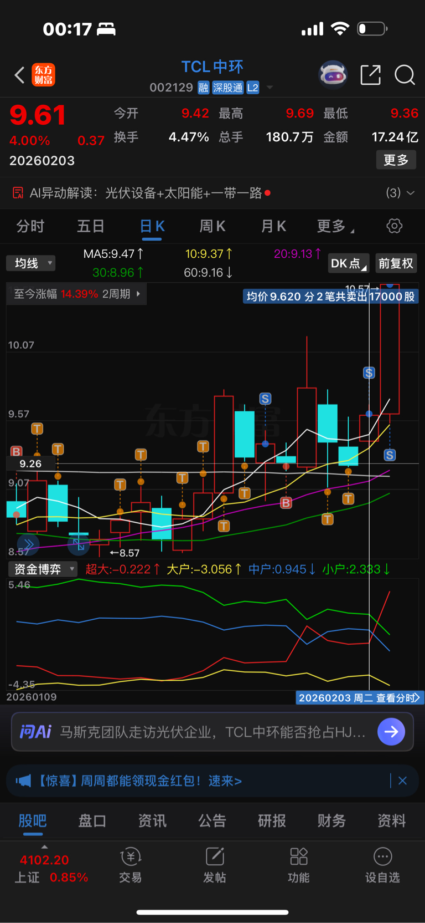Tap the 问Ai logo
425x923 pixels.
[x=36, y=732]
